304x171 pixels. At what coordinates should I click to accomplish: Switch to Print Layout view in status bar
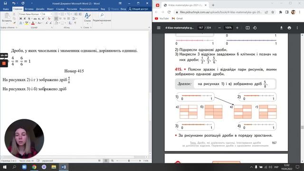point(106,161)
